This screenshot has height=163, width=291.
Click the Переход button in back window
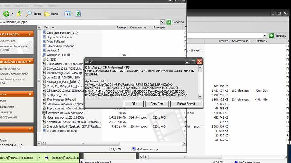click(x=278, y=35)
